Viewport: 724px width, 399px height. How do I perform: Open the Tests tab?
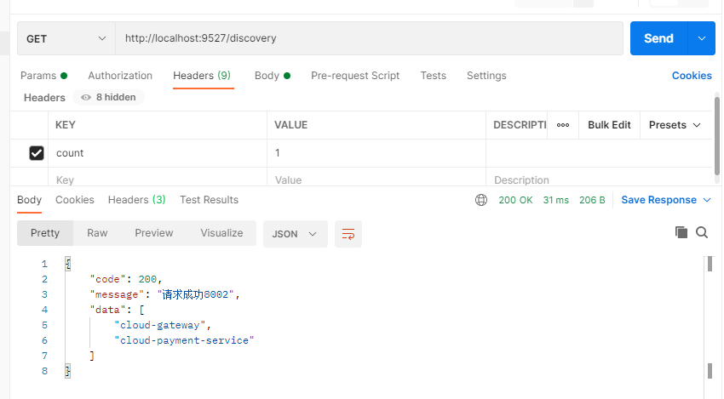click(433, 76)
